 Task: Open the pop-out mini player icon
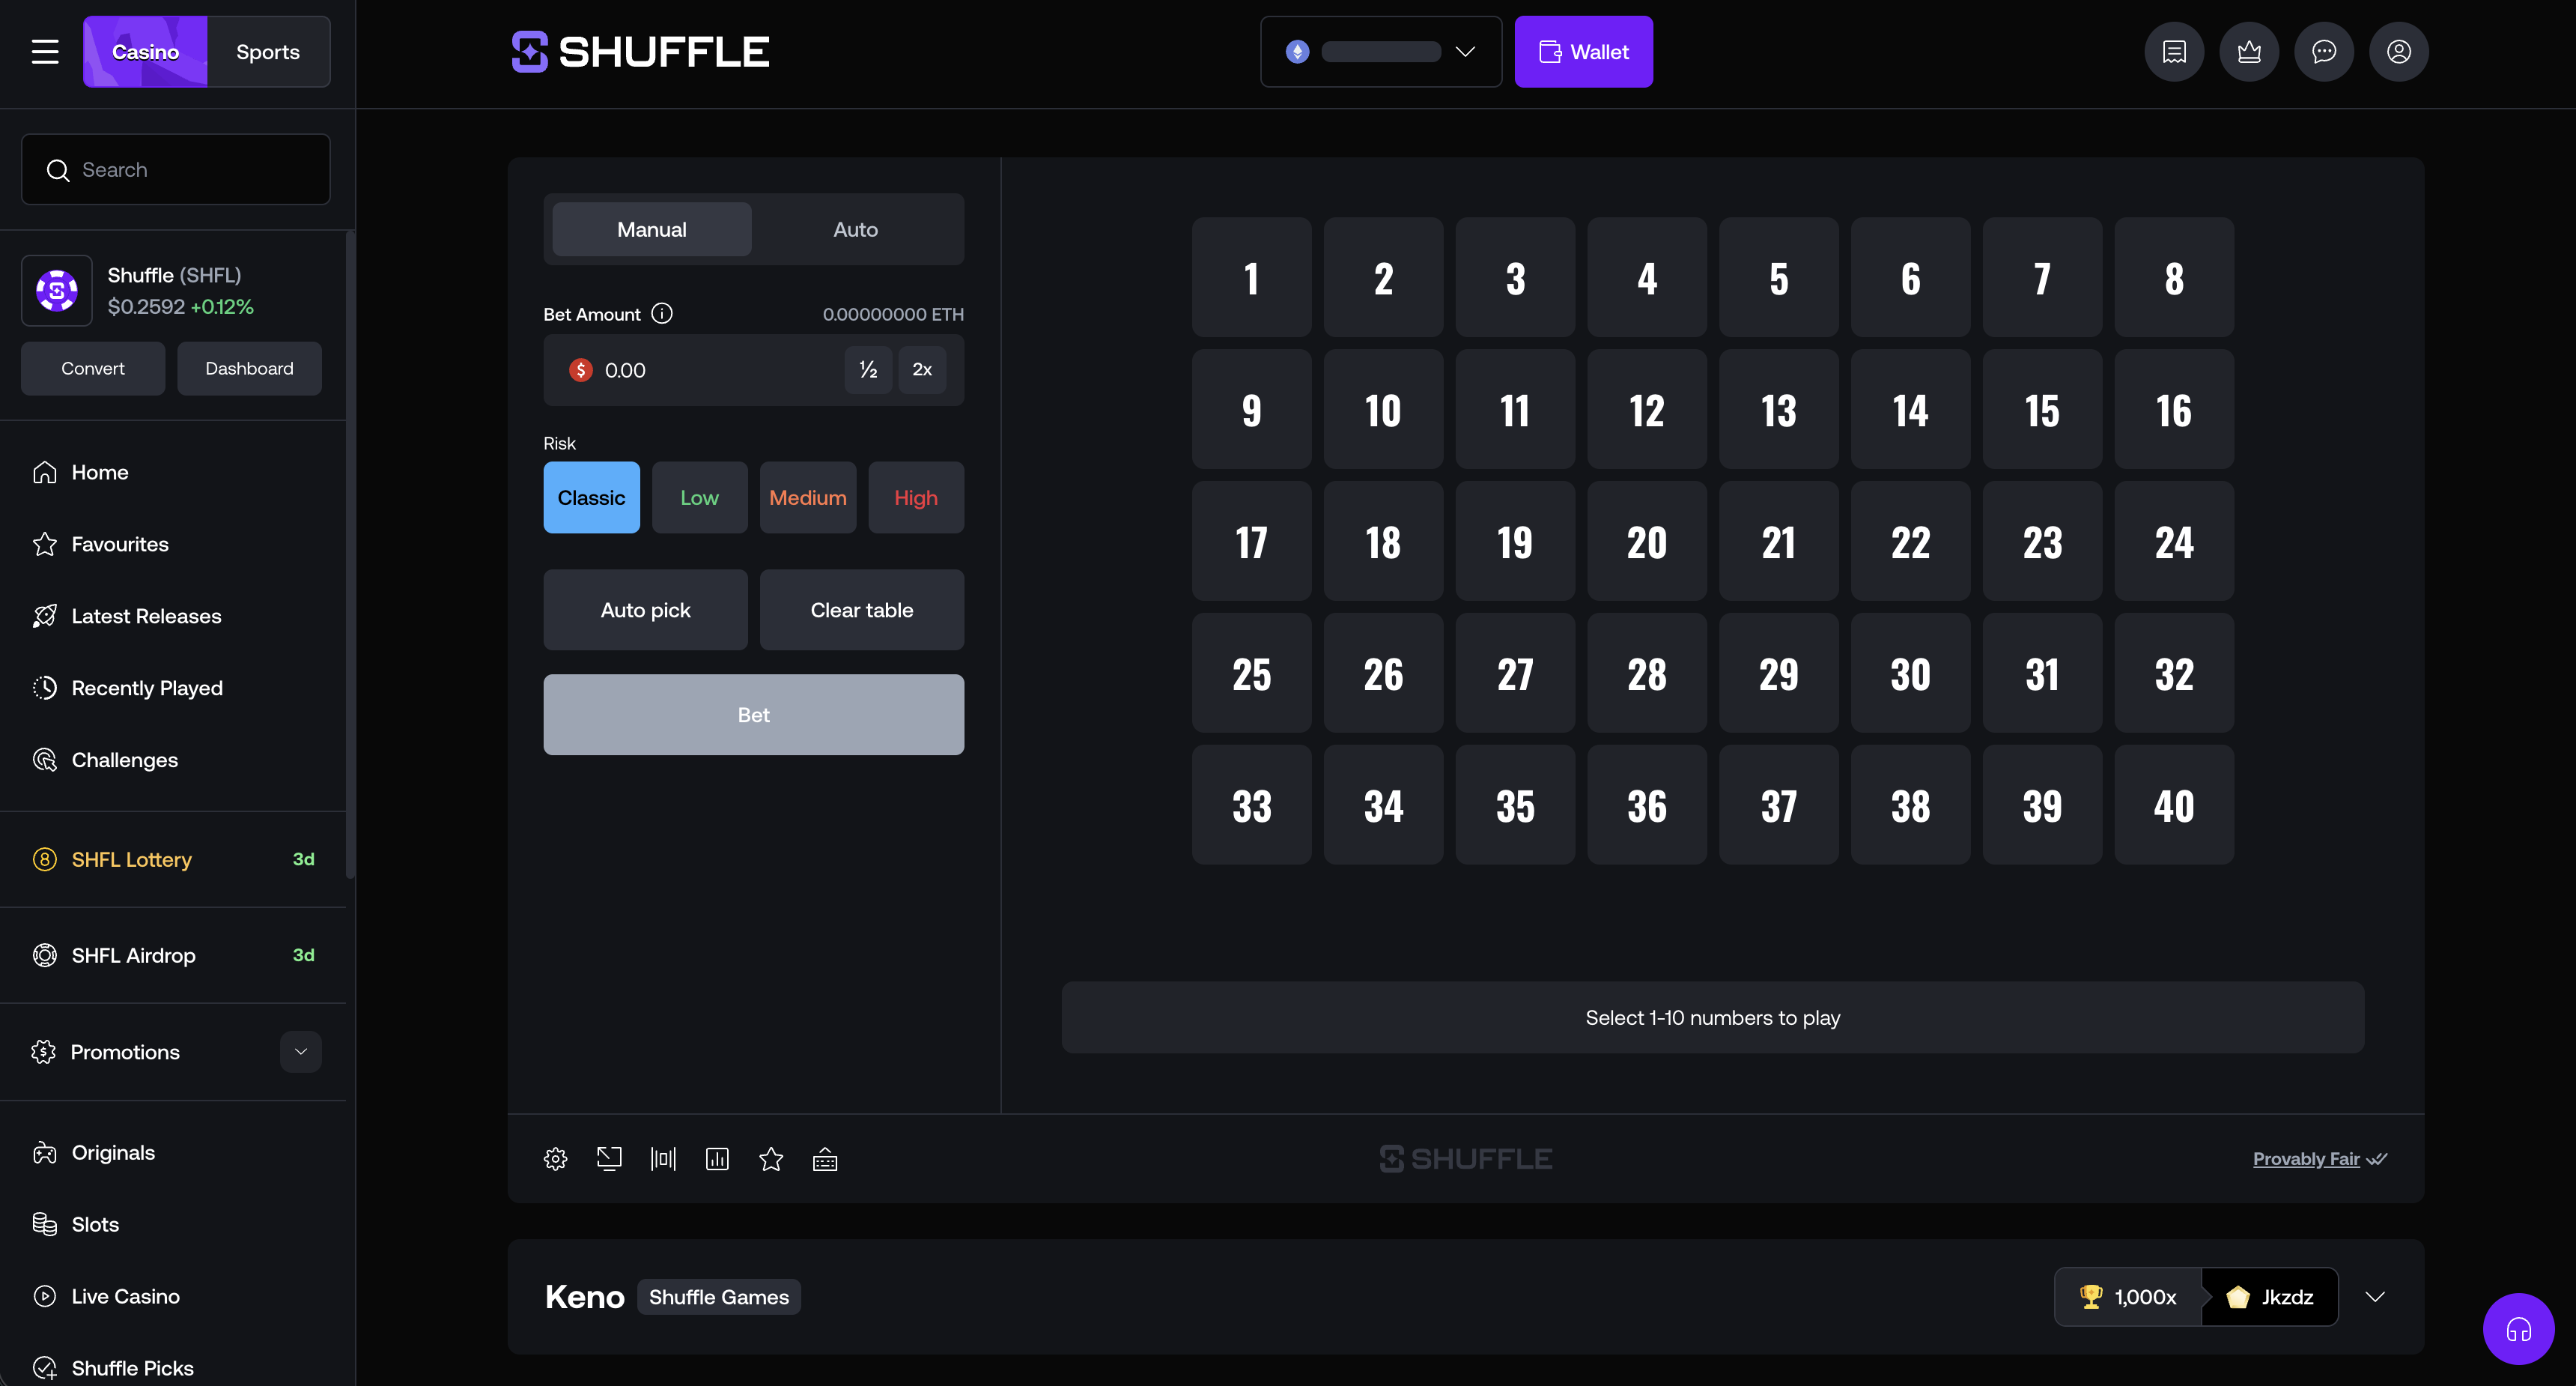pos(609,1159)
